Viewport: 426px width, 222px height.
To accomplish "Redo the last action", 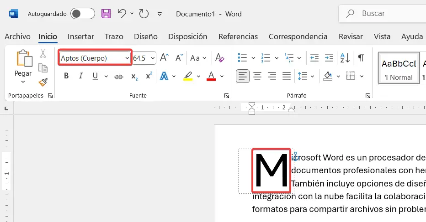I will pyautogui.click(x=144, y=14).
